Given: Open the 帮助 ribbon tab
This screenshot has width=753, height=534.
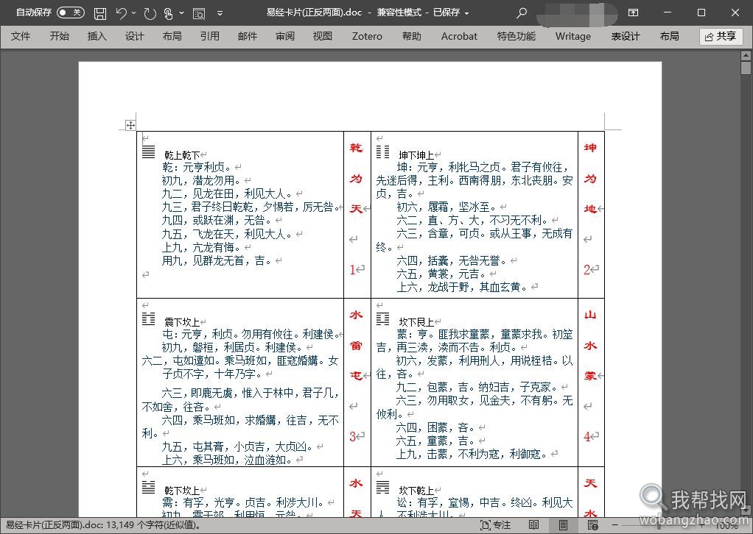Looking at the screenshot, I should (x=412, y=37).
